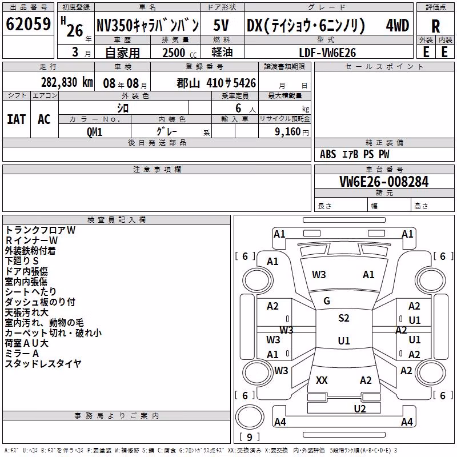Select the note 外装鉄粉付着
Viewport: 457px width, 457px height.
click(x=30, y=251)
